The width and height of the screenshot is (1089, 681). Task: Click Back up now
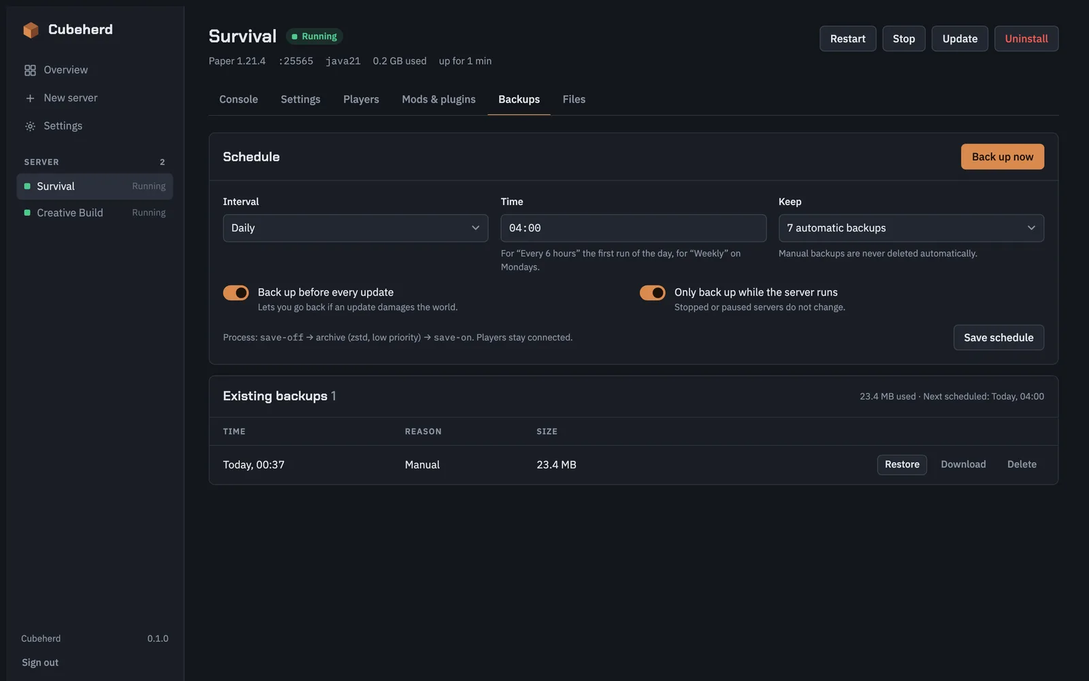click(1003, 157)
